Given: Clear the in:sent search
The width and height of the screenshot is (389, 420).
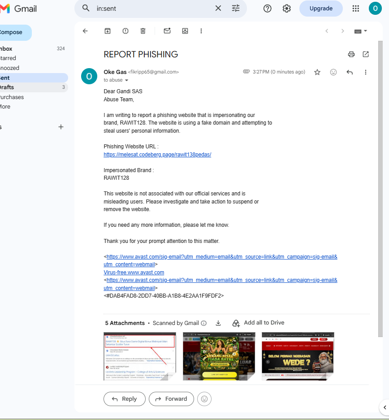Looking at the screenshot, I should 218,9.
